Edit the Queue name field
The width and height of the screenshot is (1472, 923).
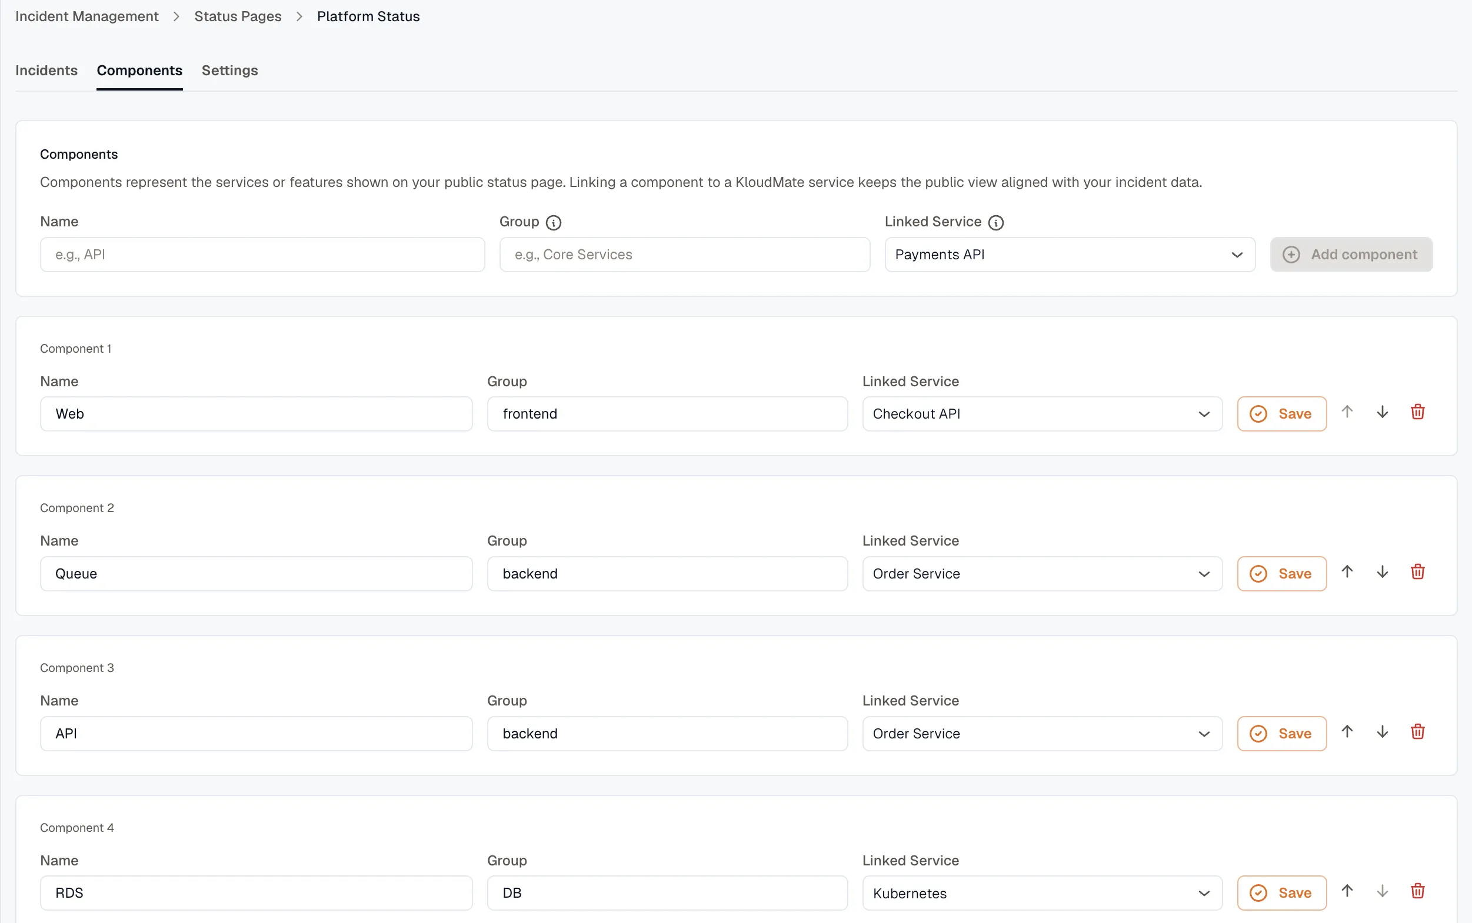[256, 574]
